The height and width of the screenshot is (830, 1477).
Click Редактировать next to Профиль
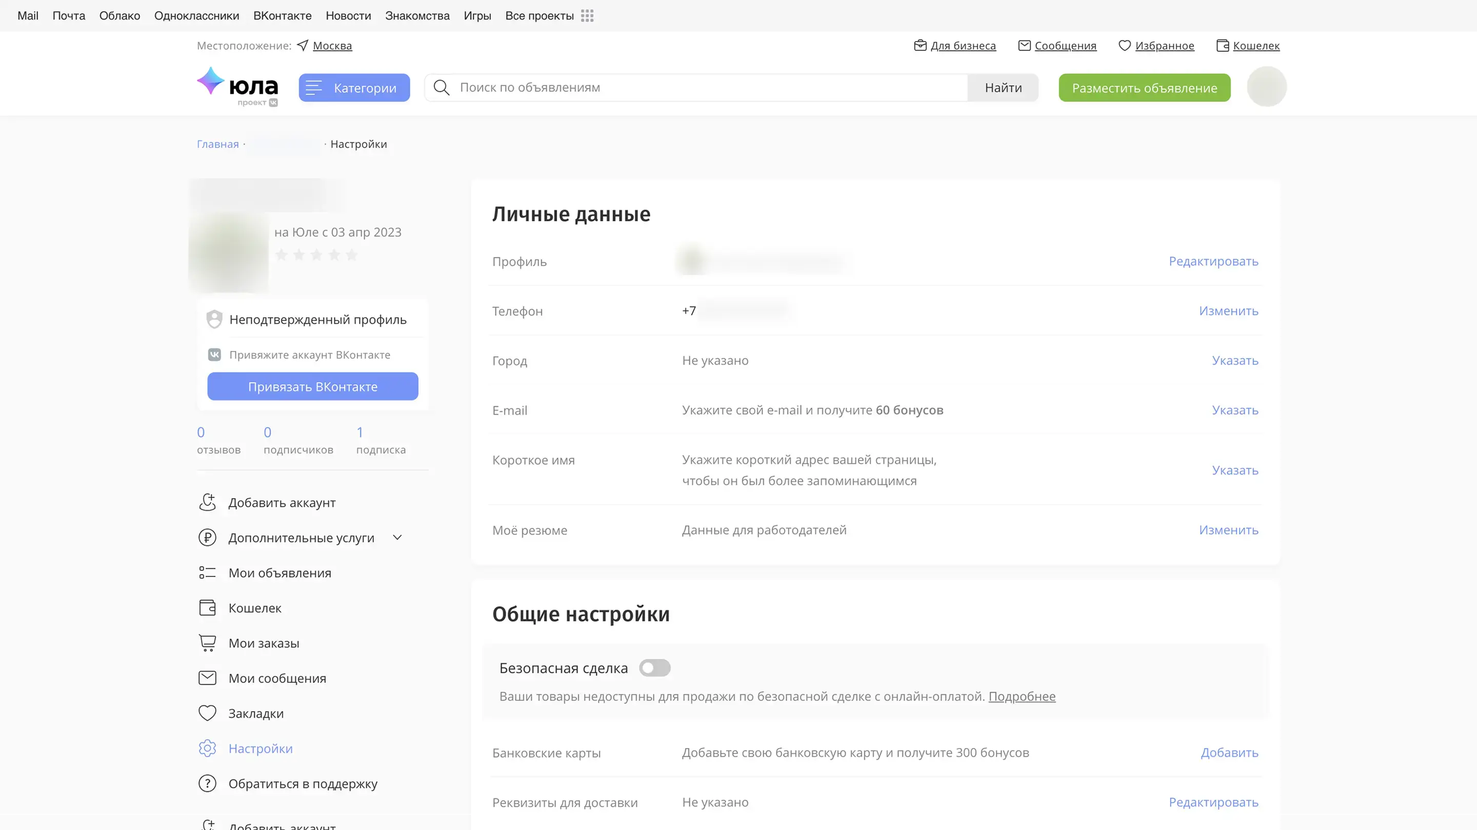click(x=1213, y=261)
